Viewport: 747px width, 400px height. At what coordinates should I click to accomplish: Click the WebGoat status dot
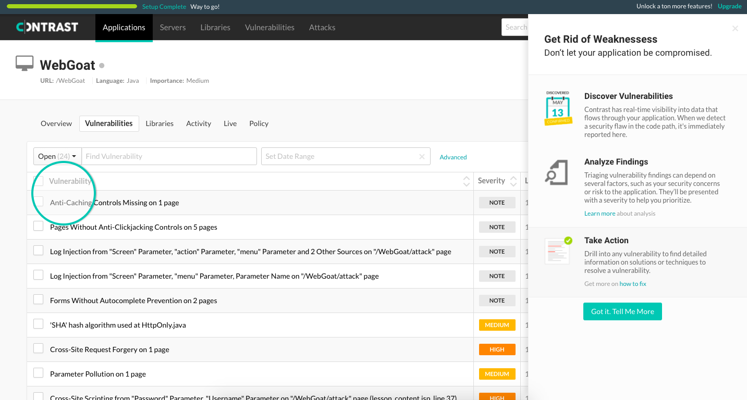[x=102, y=66]
